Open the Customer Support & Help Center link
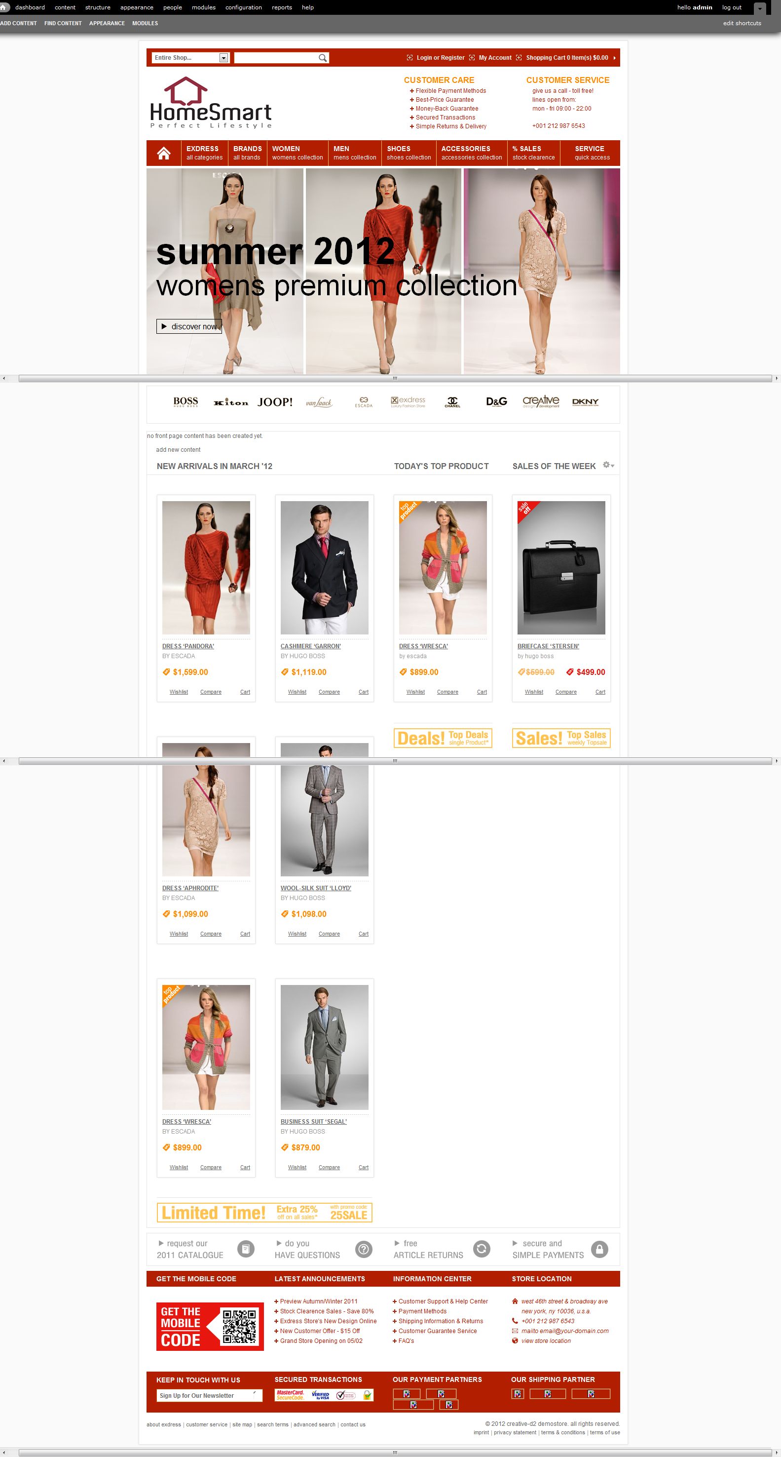This screenshot has width=781, height=1457. [x=443, y=1301]
